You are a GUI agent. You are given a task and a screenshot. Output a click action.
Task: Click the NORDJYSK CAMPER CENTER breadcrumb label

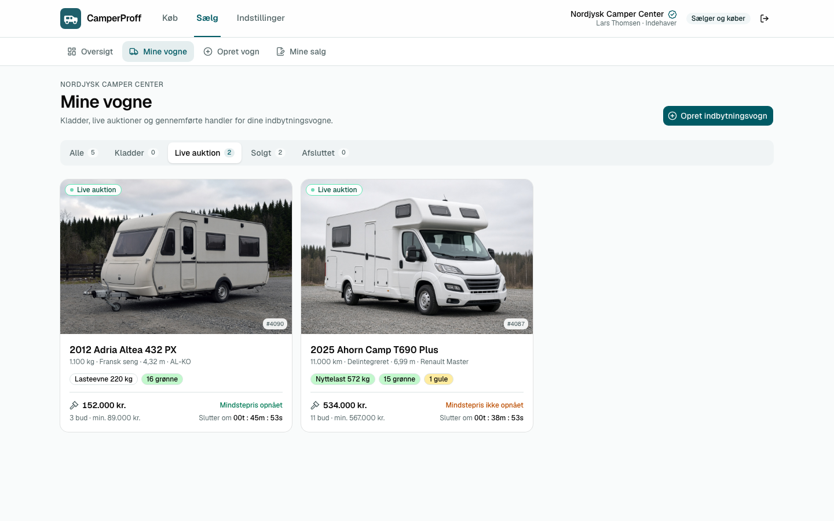pos(112,85)
